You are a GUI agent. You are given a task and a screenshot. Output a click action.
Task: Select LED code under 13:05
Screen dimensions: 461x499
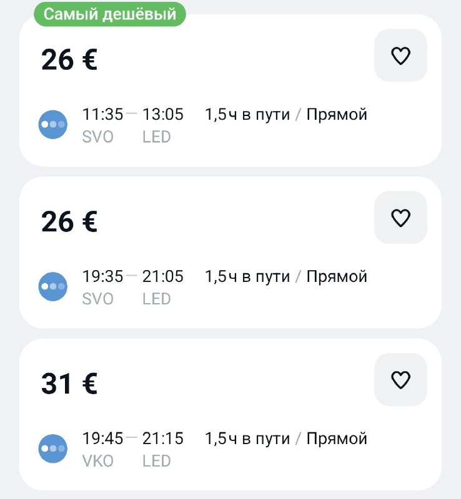pyautogui.click(x=157, y=137)
